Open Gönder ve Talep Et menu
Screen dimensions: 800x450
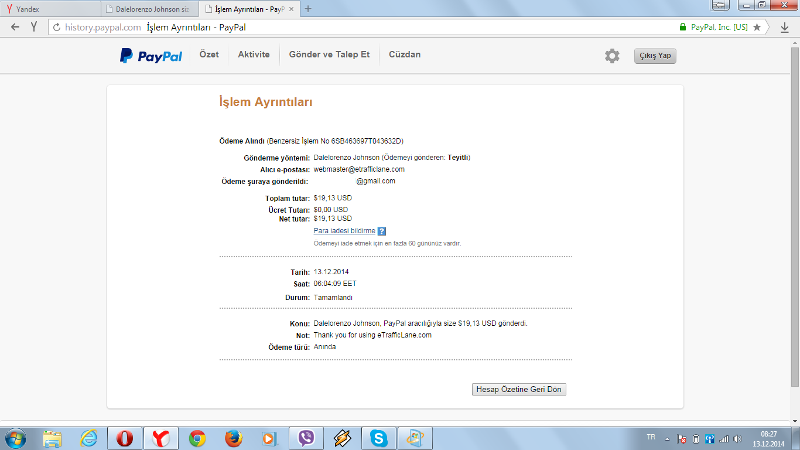(x=329, y=54)
